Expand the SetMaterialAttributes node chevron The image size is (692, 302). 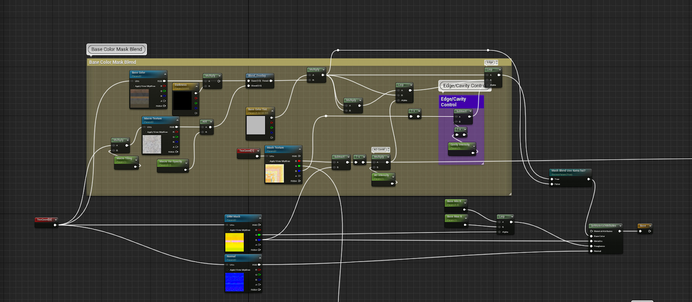coord(620,226)
